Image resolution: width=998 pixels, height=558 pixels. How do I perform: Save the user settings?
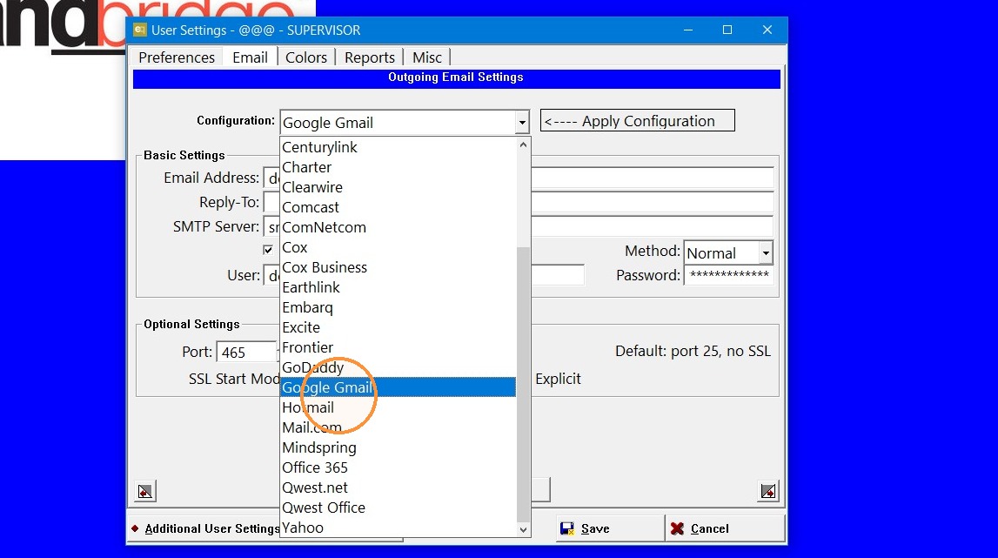point(610,528)
